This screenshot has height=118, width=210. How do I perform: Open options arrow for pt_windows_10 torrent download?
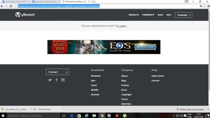(31, 108)
